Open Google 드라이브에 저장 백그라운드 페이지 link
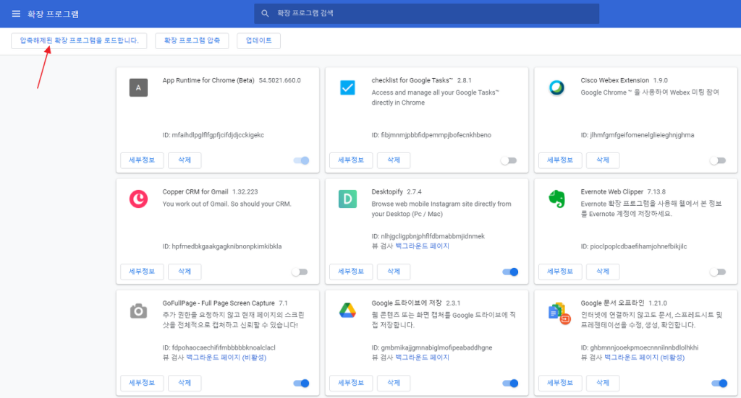Screen dimensions: 741x398 tap(422, 358)
